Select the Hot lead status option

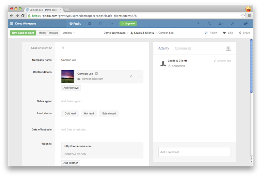coord(89,114)
